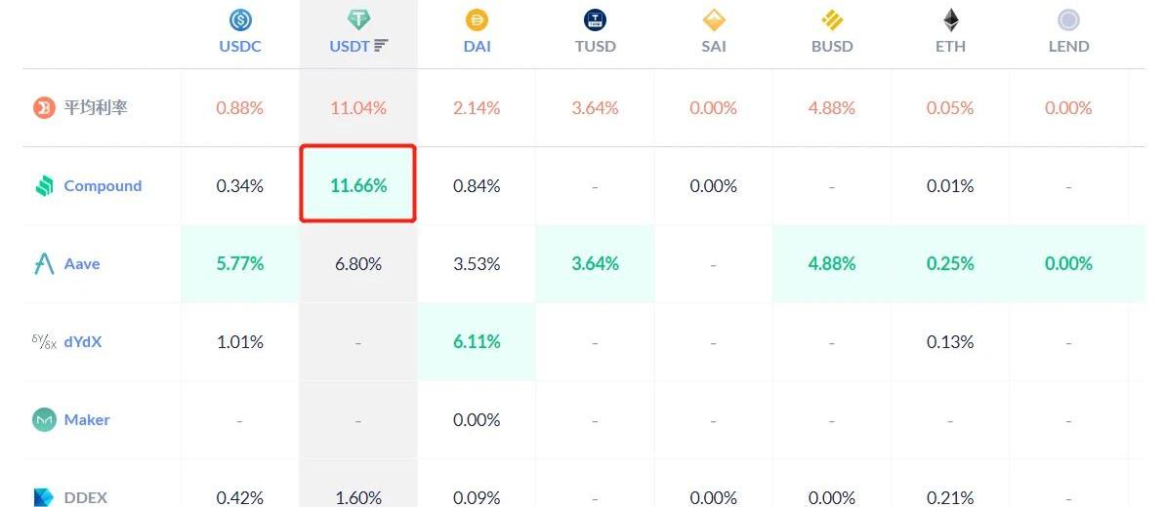Toggle sort on the USDT column
This screenshot has height=507, width=1164.
pos(381,46)
